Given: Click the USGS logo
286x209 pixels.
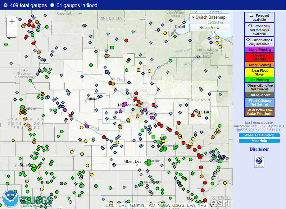Looking at the screenshot, I should click(x=36, y=202).
